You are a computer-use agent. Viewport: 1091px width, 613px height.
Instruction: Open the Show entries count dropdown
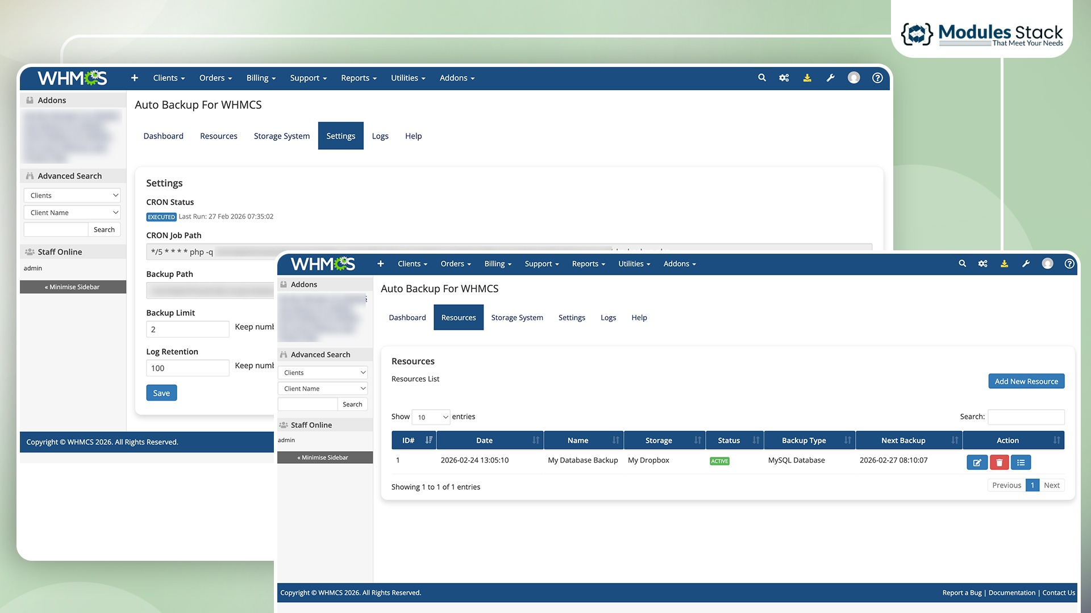click(431, 417)
